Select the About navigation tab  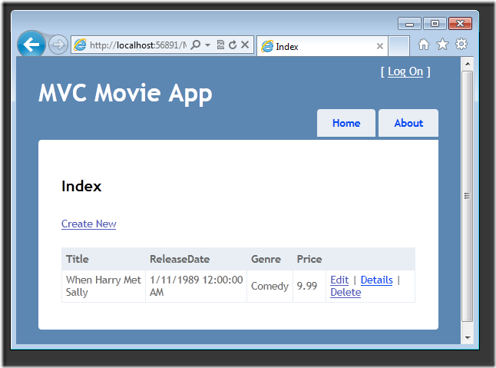click(408, 123)
